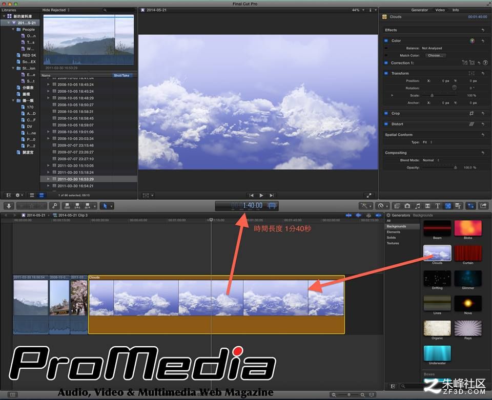Open the viewer zoom 44% dropdown
492x400 pixels.
tap(358, 10)
